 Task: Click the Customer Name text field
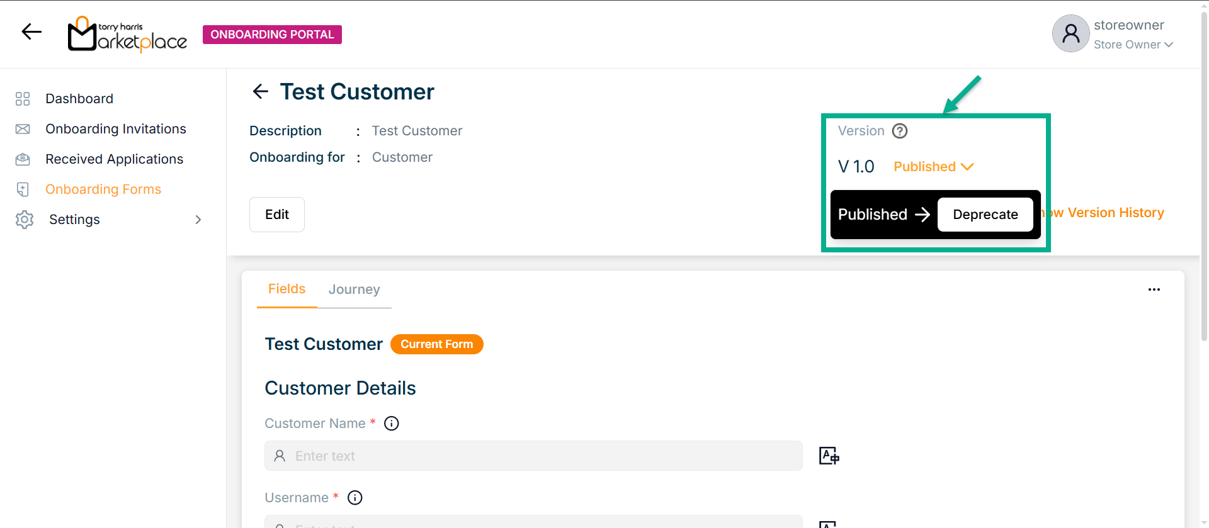[533, 456]
